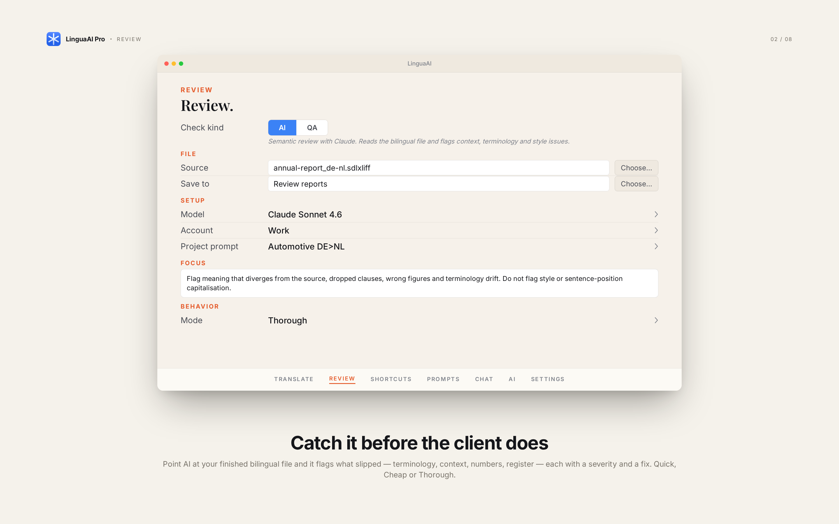The width and height of the screenshot is (839, 524).
Task: Choose a Save to location with Choose button
Action: tap(636, 184)
